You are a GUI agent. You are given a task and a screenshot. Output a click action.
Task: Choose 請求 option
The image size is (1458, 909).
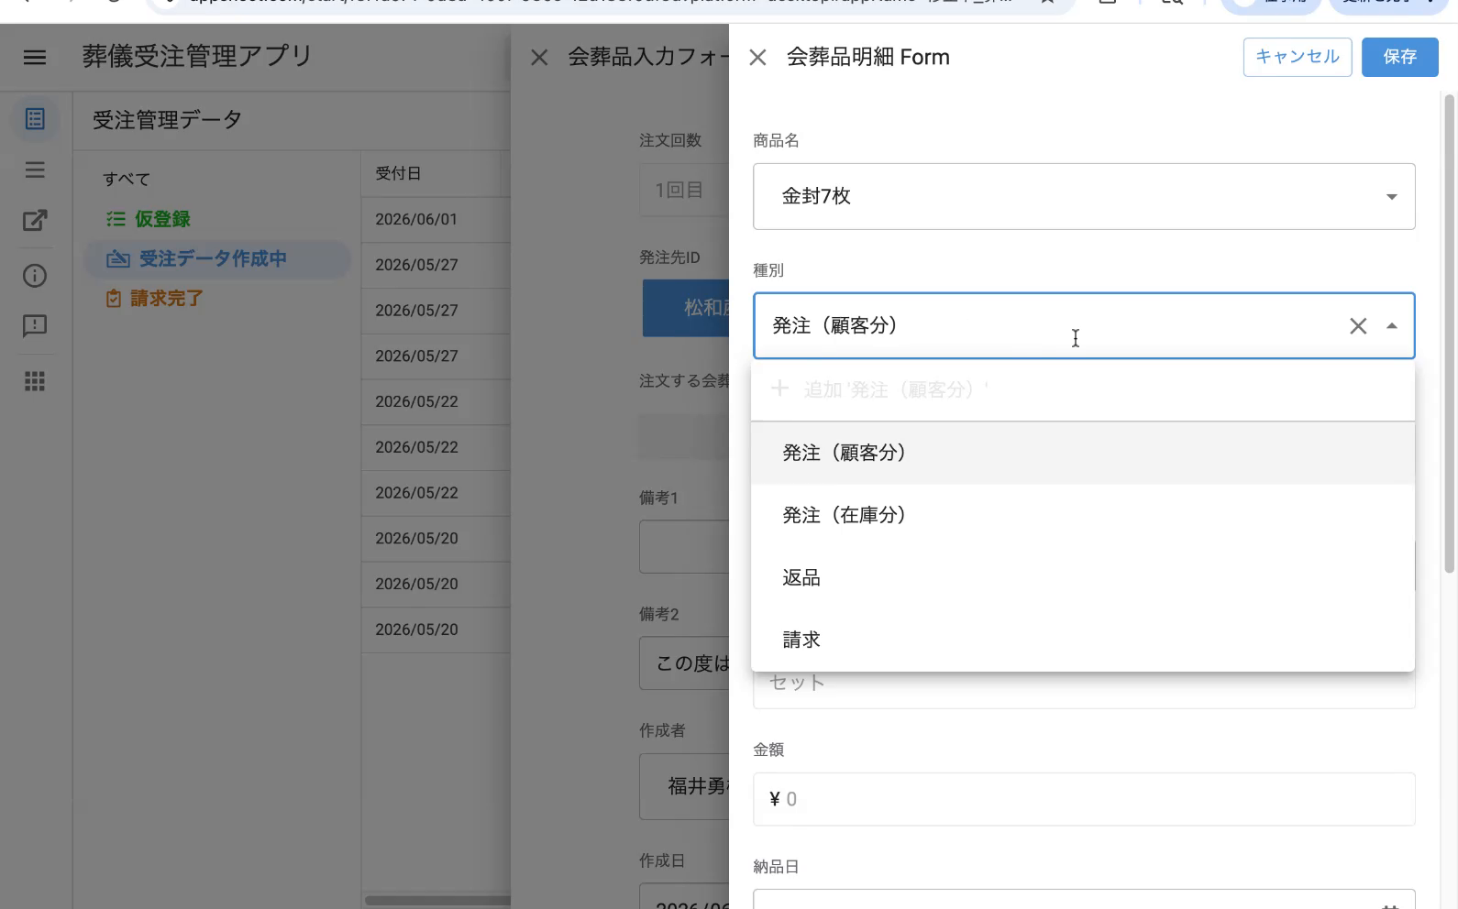point(1083,640)
